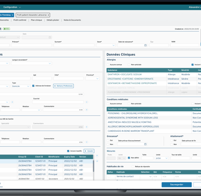Click Tour de taille input field
The height and width of the screenshot is (196, 201).
(x=180, y=158)
